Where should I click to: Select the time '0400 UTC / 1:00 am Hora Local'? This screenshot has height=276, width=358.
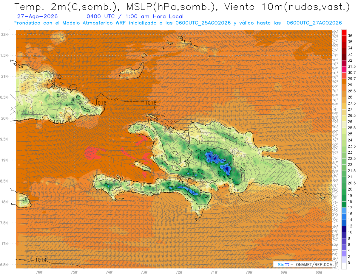click(x=135, y=16)
